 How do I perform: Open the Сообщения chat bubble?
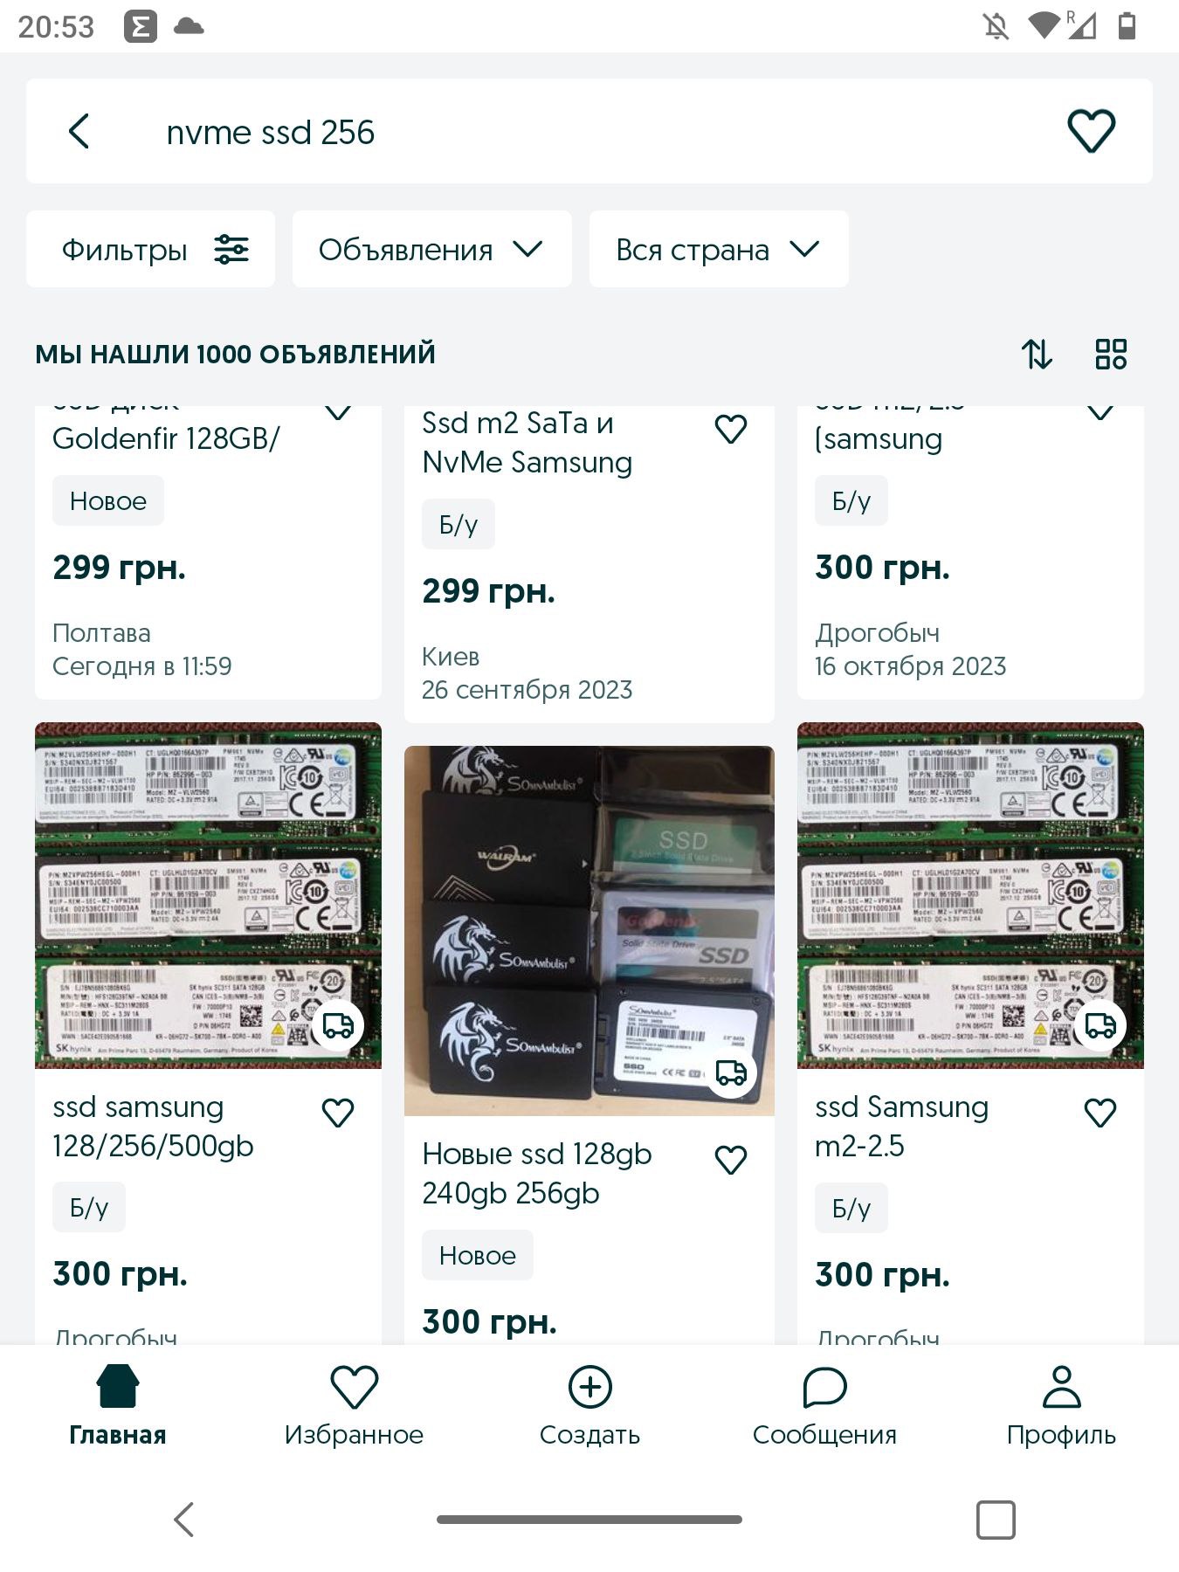(824, 1387)
